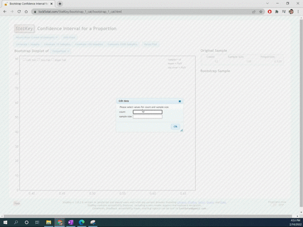This screenshot has height=227, width=303.
Task: Open the red Opera-style extension icon
Action: [x=270, y=11]
